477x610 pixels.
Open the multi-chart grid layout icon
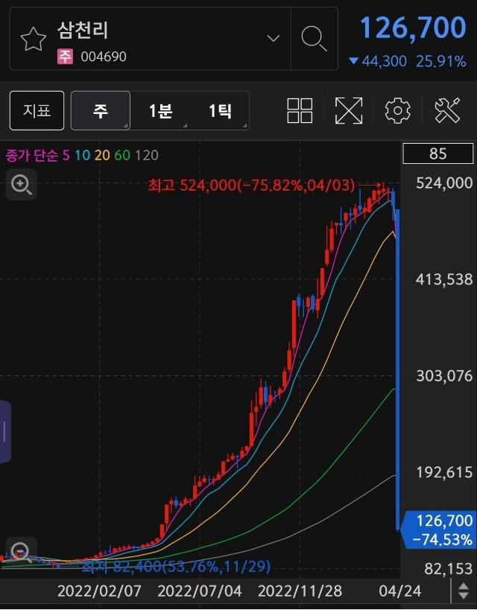point(300,111)
